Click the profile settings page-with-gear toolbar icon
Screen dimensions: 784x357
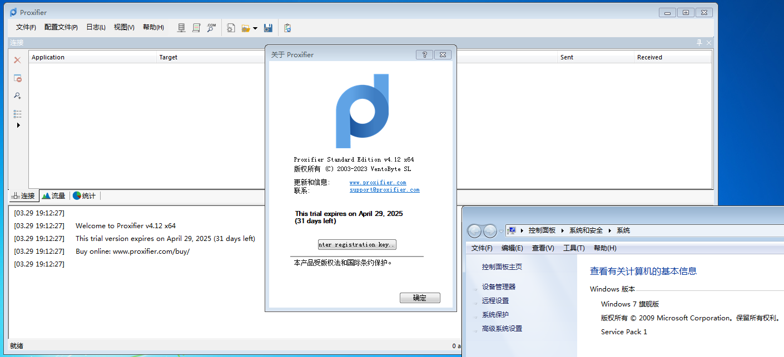click(x=231, y=28)
